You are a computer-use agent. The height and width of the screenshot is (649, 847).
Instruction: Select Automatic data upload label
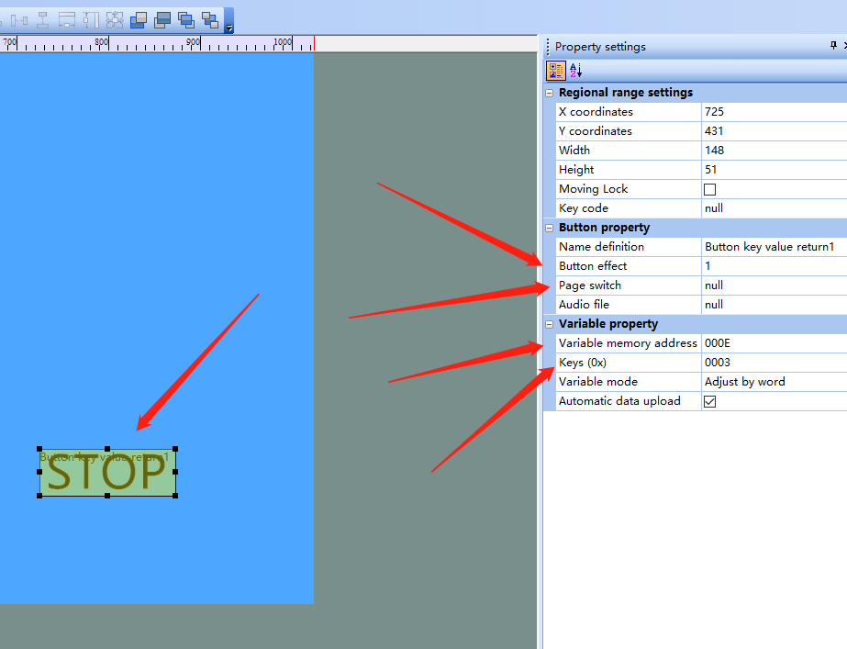coord(619,401)
